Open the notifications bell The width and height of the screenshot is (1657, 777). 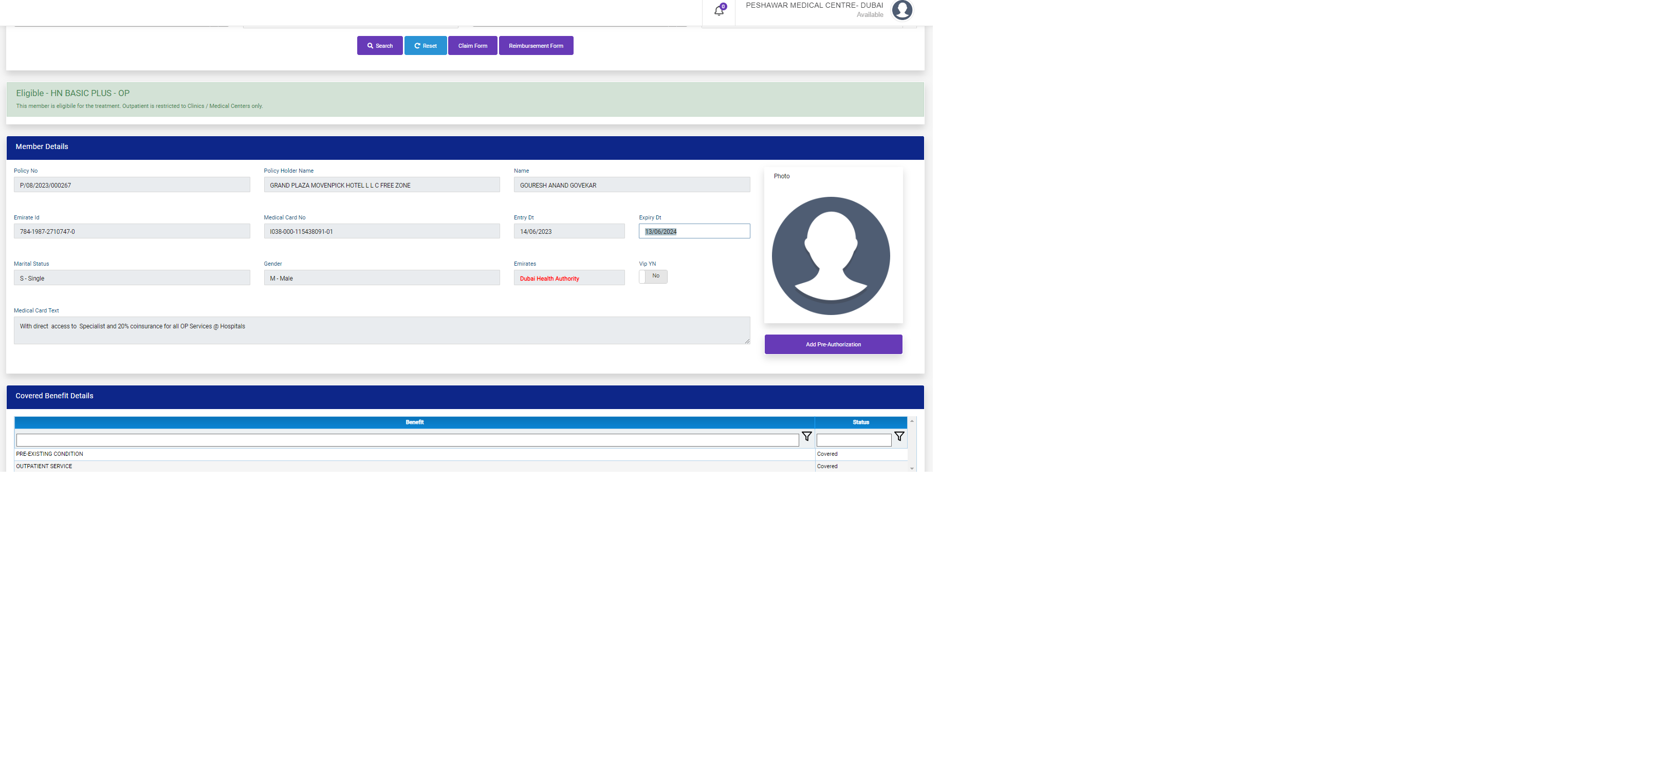pyautogui.click(x=719, y=10)
